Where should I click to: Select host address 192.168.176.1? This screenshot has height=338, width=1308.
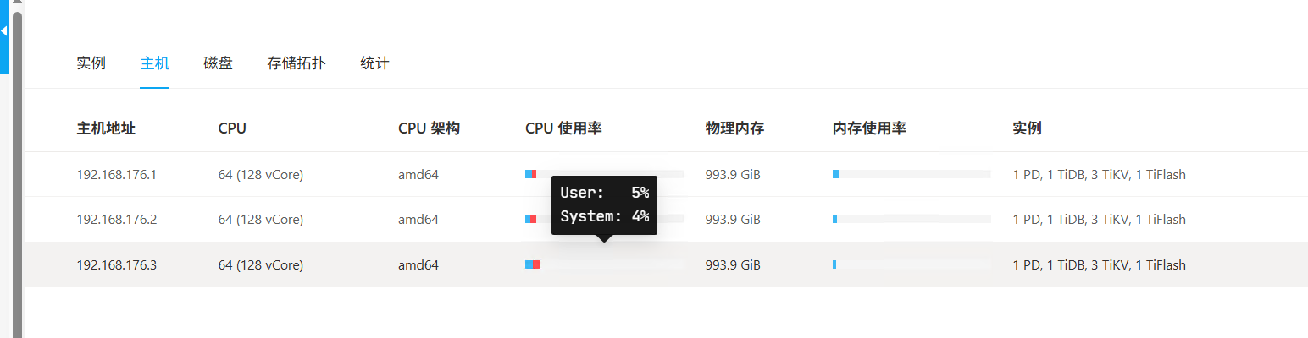(116, 175)
